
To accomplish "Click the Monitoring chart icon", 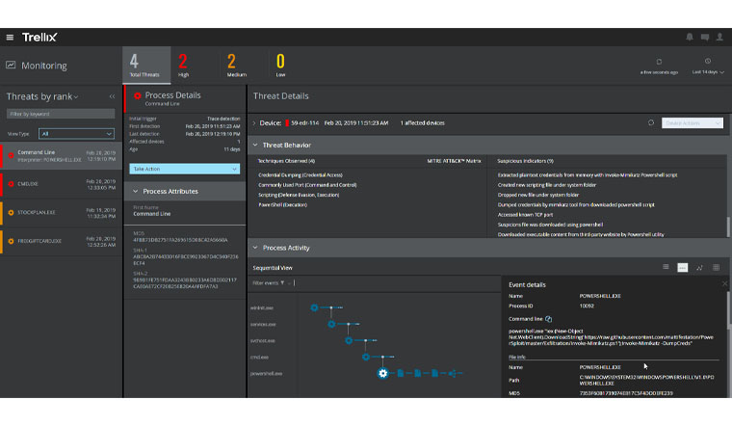I will pyautogui.click(x=11, y=65).
